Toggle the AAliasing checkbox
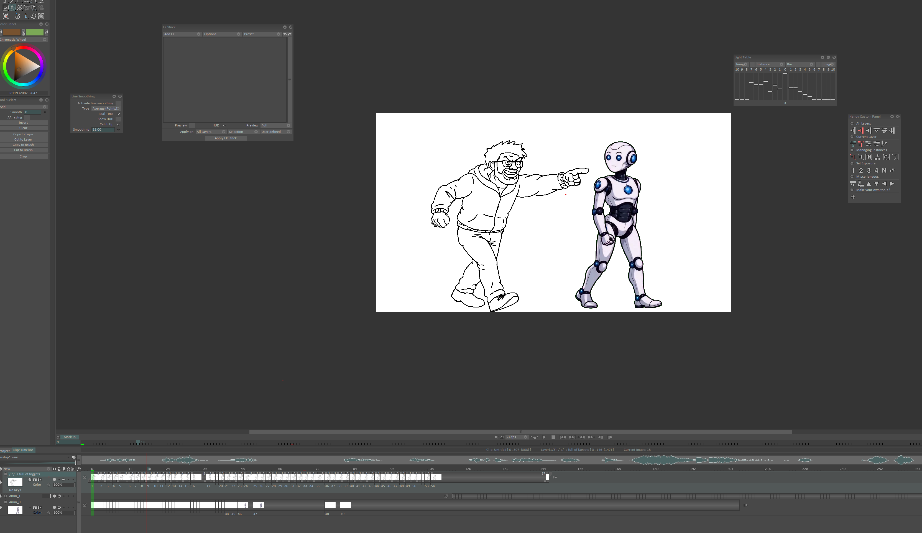Viewport: 922px width, 533px height. (27, 117)
